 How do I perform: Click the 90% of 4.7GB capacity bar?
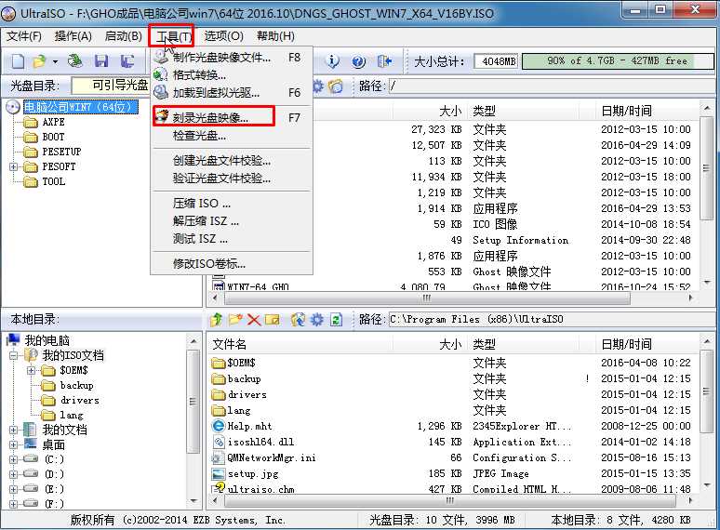618,61
